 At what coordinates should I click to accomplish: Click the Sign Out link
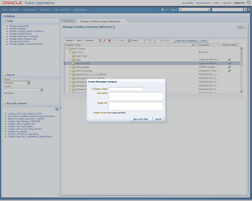pos(227,3)
